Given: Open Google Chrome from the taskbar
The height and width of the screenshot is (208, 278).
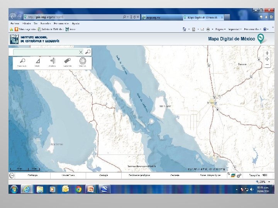Looking at the screenshot, I should point(78,190).
